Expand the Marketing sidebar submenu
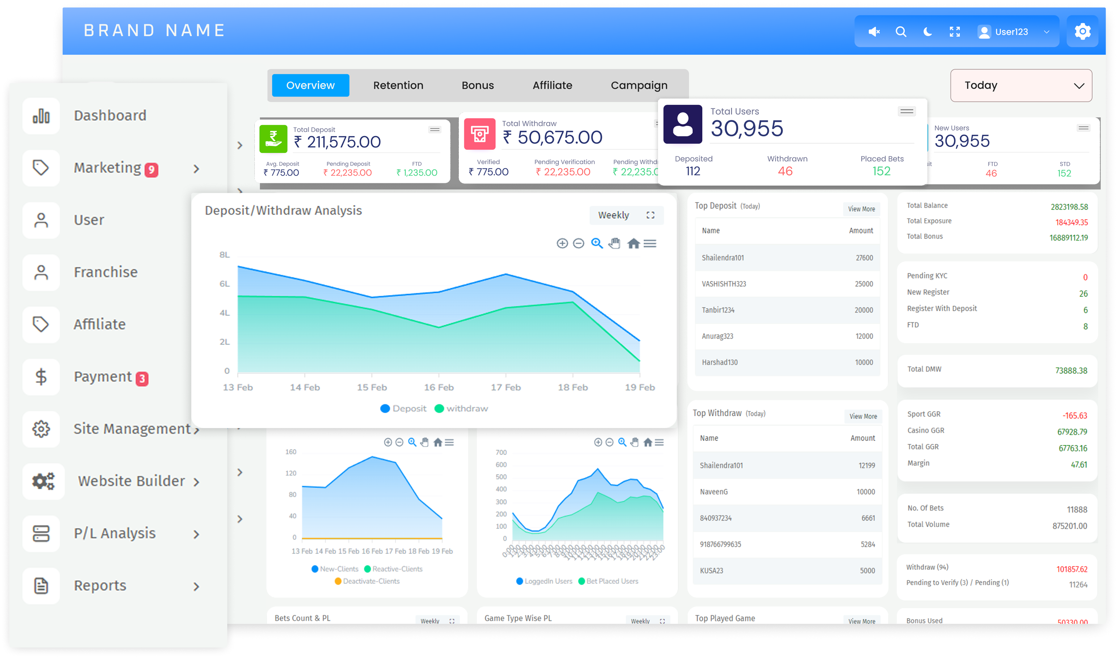The width and height of the screenshot is (1118, 658). (196, 169)
